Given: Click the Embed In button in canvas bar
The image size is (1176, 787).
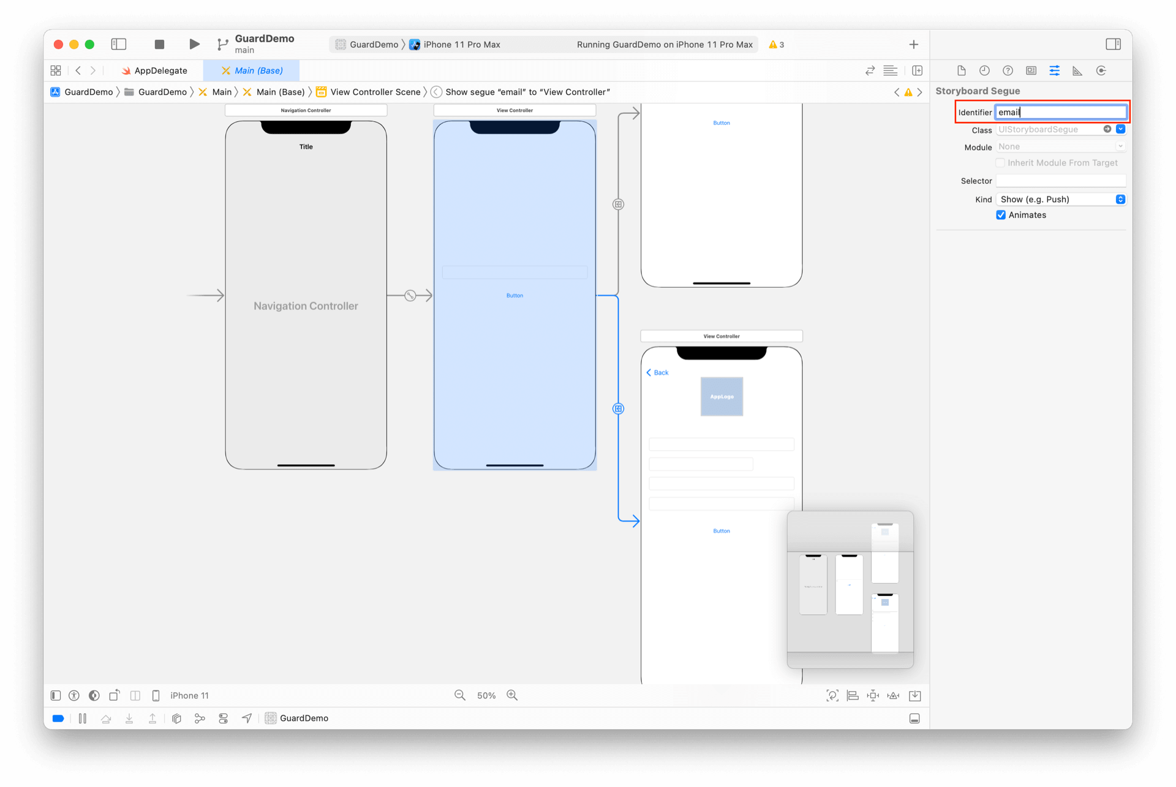Looking at the screenshot, I should tap(914, 695).
